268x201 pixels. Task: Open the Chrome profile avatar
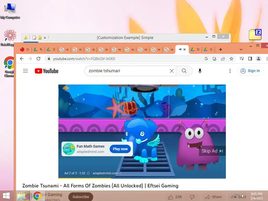pyautogui.click(x=258, y=59)
